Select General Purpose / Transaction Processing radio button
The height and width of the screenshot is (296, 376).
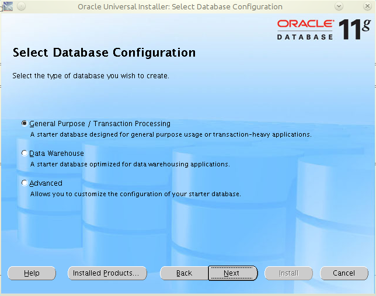point(25,124)
